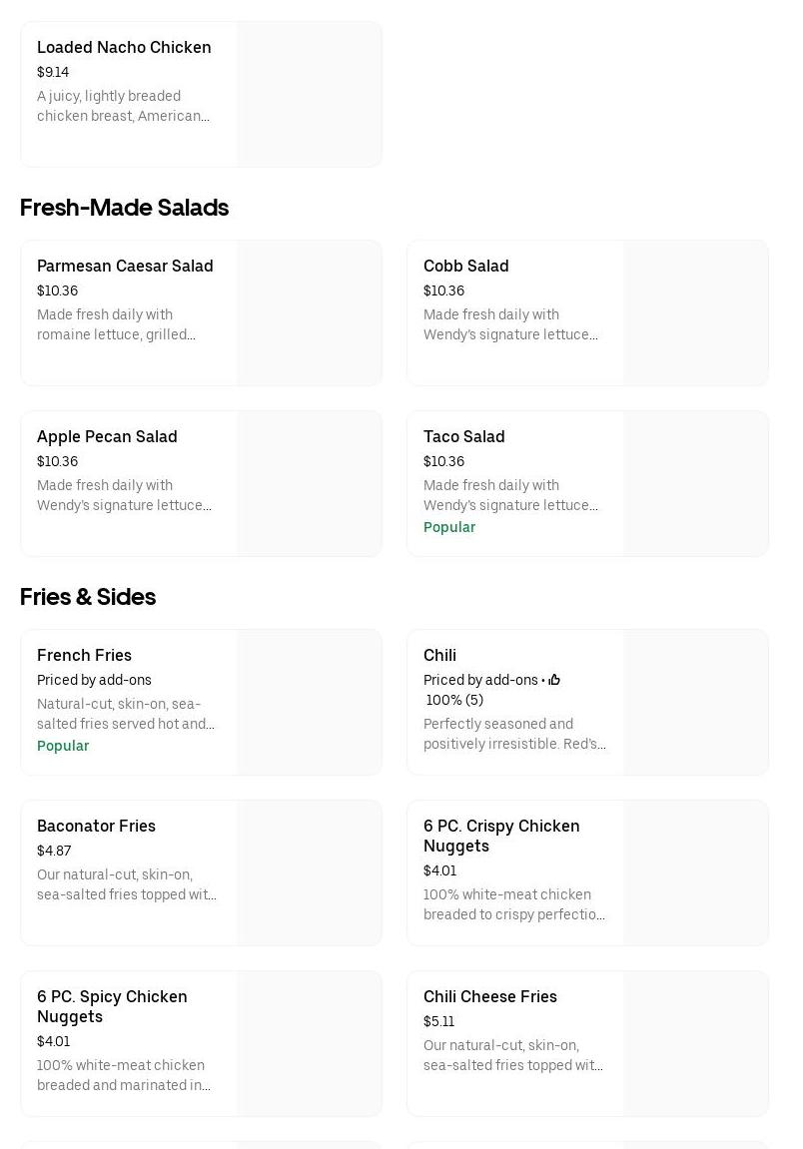Open the Baconator Fries title

(x=96, y=826)
